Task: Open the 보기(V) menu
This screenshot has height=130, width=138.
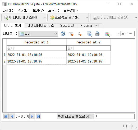Action: coord(38,10)
